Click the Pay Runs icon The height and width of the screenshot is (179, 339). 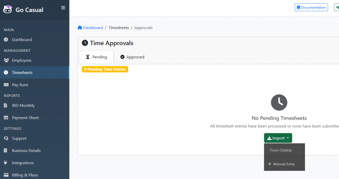click(6, 85)
